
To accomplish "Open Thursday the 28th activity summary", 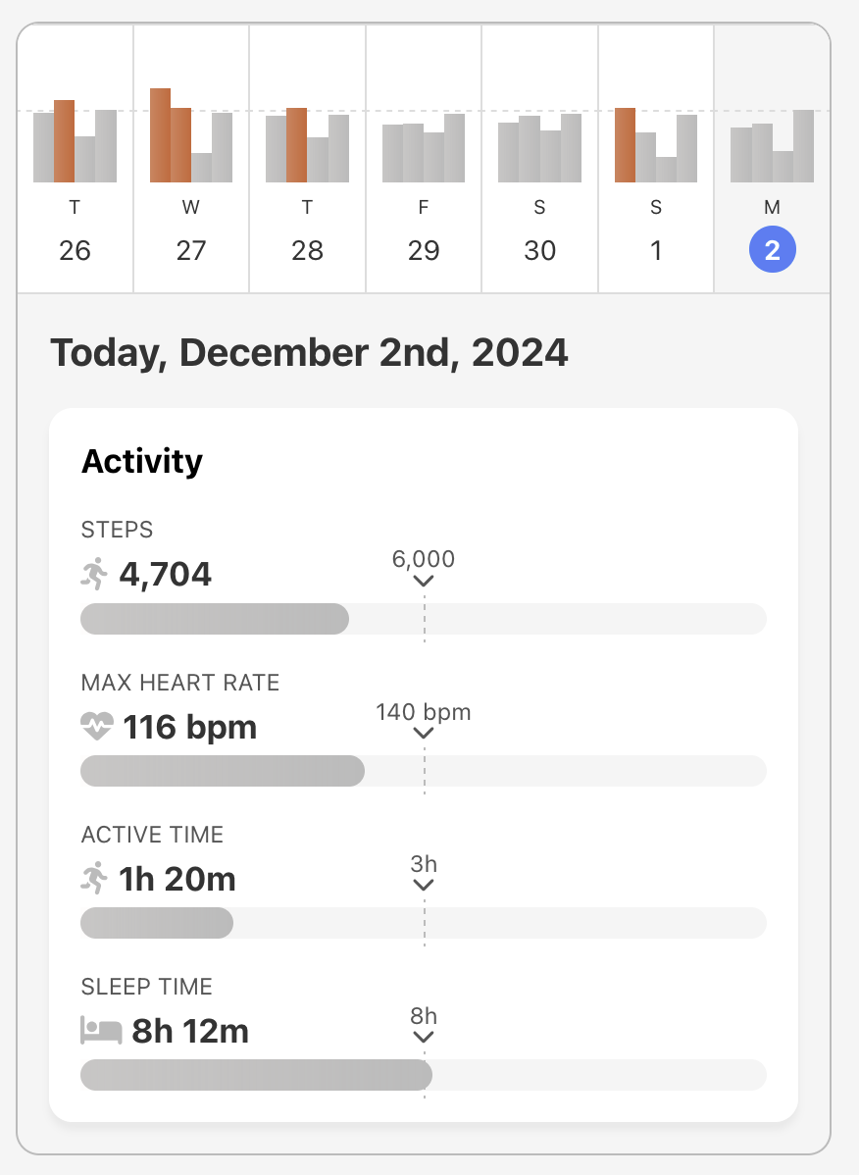I will click(x=307, y=159).
